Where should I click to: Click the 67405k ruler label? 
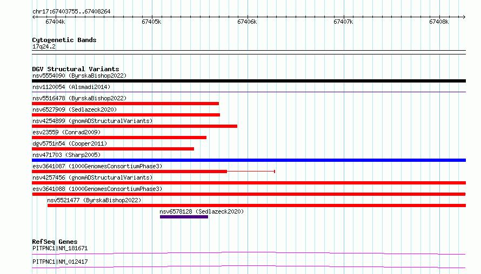click(151, 22)
